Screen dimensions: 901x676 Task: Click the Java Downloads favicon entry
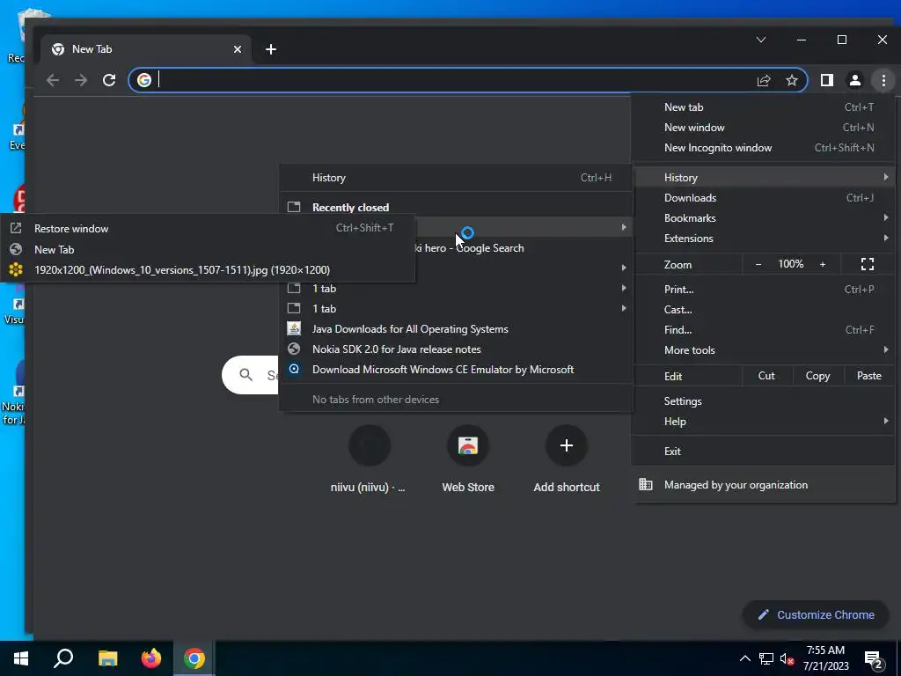tap(456, 329)
